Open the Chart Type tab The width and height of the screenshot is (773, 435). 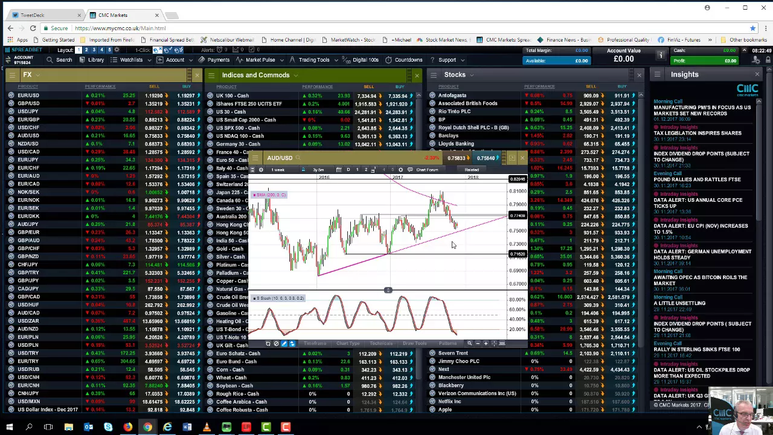pos(348,343)
